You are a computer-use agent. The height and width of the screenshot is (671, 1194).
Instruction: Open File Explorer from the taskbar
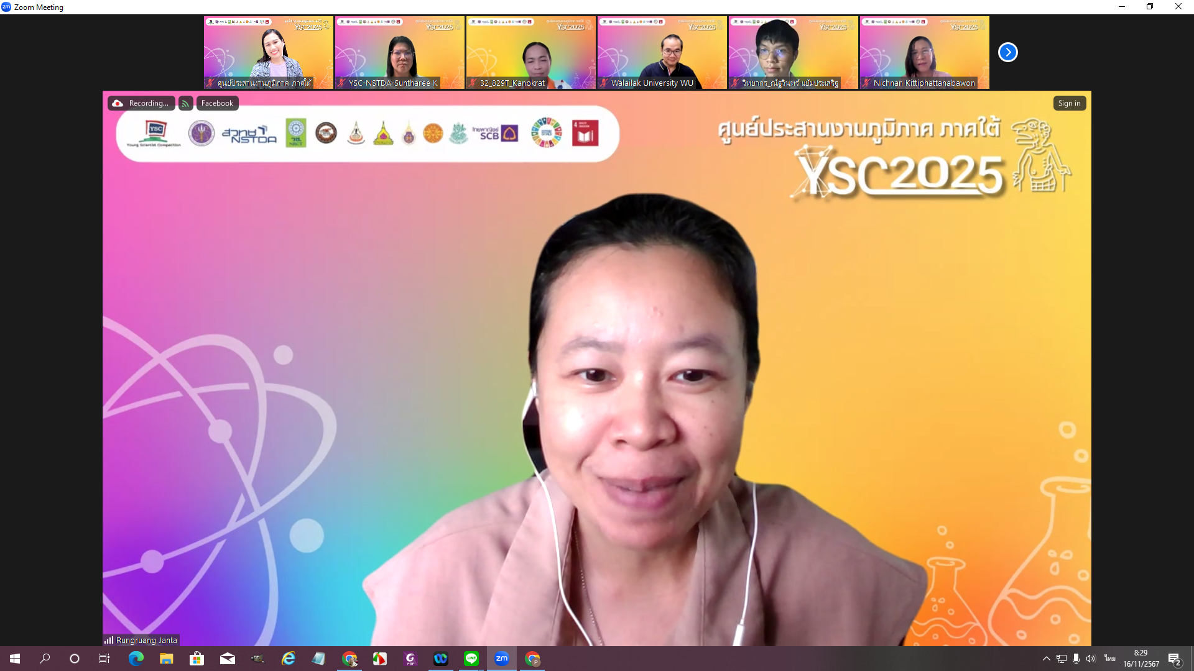pos(166,659)
